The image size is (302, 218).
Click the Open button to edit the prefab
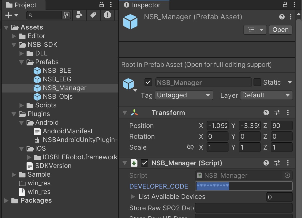pyautogui.click(x=280, y=30)
